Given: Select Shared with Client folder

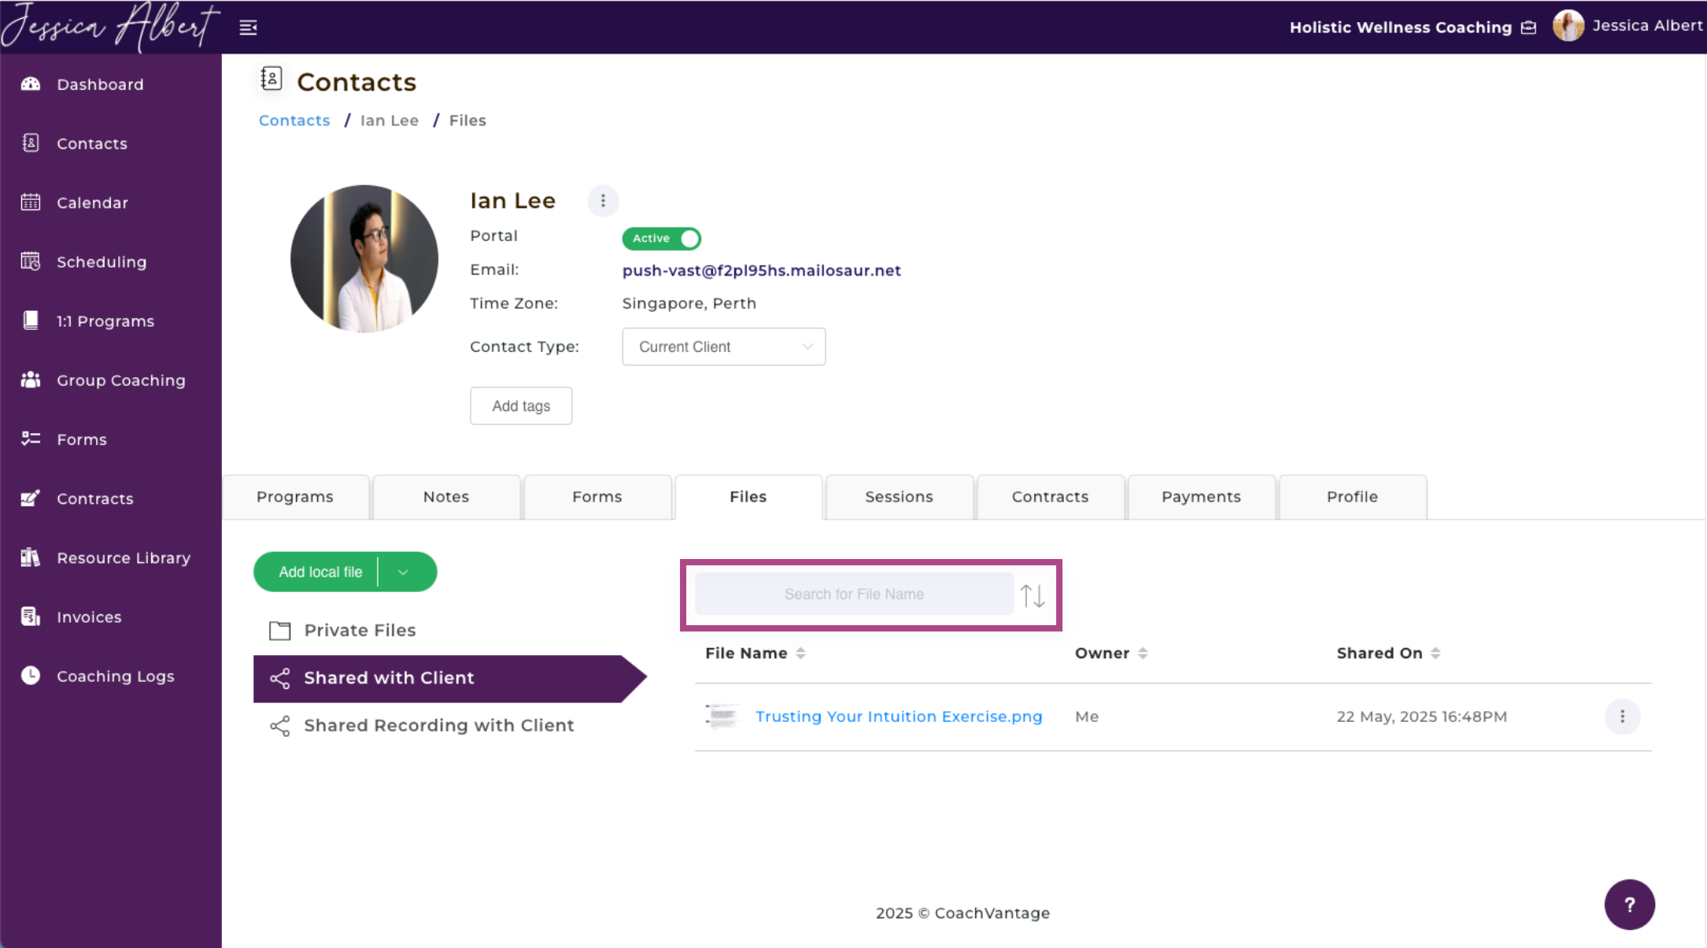Looking at the screenshot, I should coord(449,679).
